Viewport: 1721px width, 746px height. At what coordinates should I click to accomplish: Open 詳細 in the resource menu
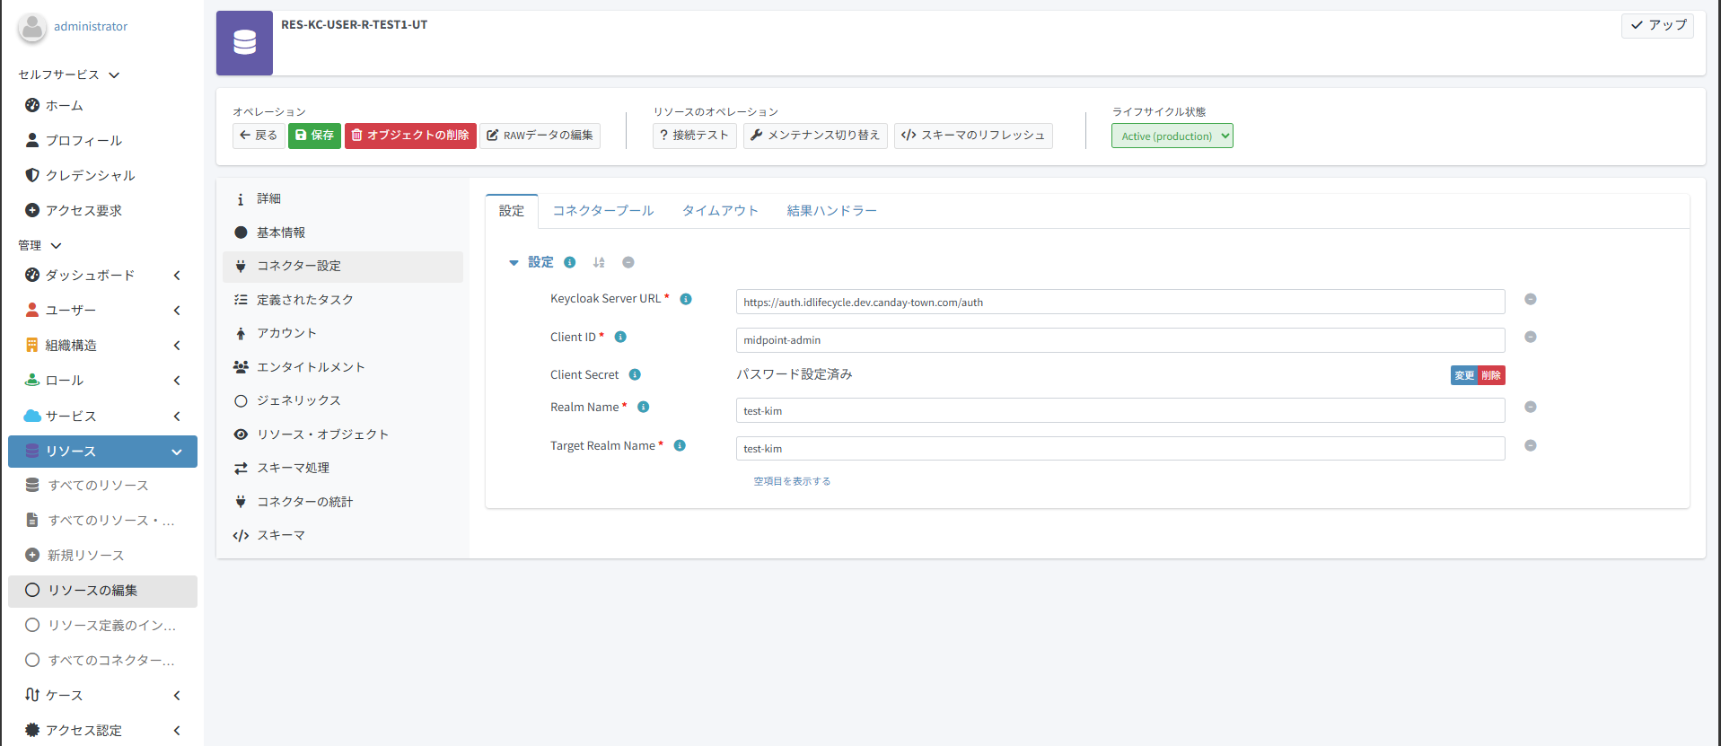pos(343,198)
